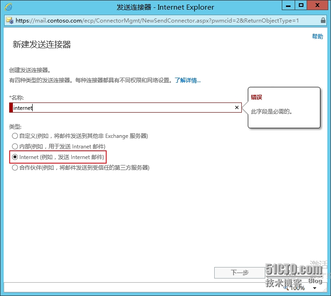The width and height of the screenshot is (331, 296).
Task: Click the 100% zoom level text
Action: [297, 288]
